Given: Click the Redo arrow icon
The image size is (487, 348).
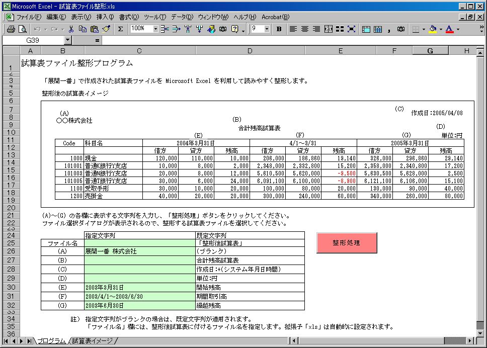Looking at the screenshot, I should click(54, 29).
